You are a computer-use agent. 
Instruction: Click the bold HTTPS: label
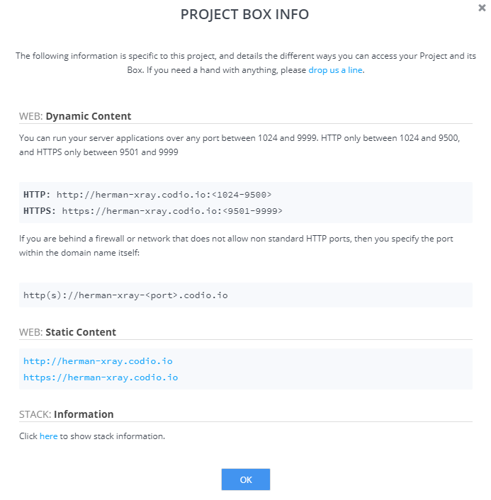click(40, 211)
